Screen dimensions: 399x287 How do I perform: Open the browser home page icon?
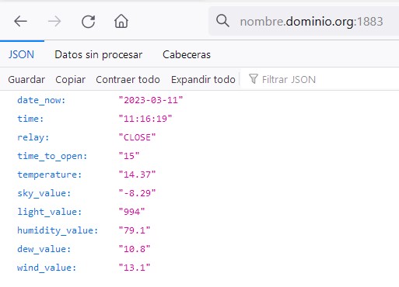(121, 21)
